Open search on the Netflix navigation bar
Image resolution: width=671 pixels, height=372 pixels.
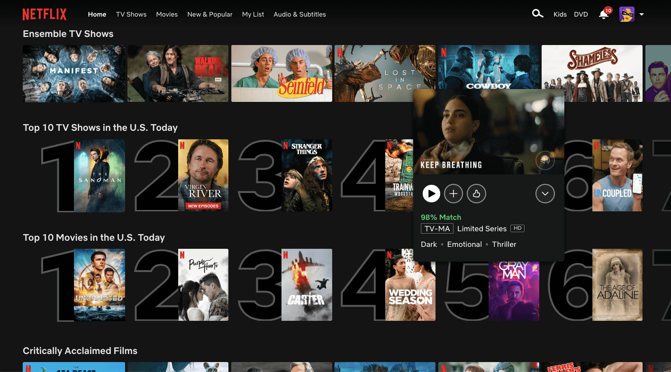coord(537,14)
